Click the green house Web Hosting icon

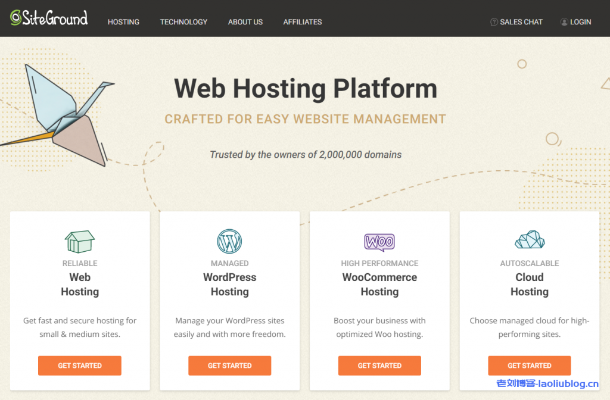[80, 242]
